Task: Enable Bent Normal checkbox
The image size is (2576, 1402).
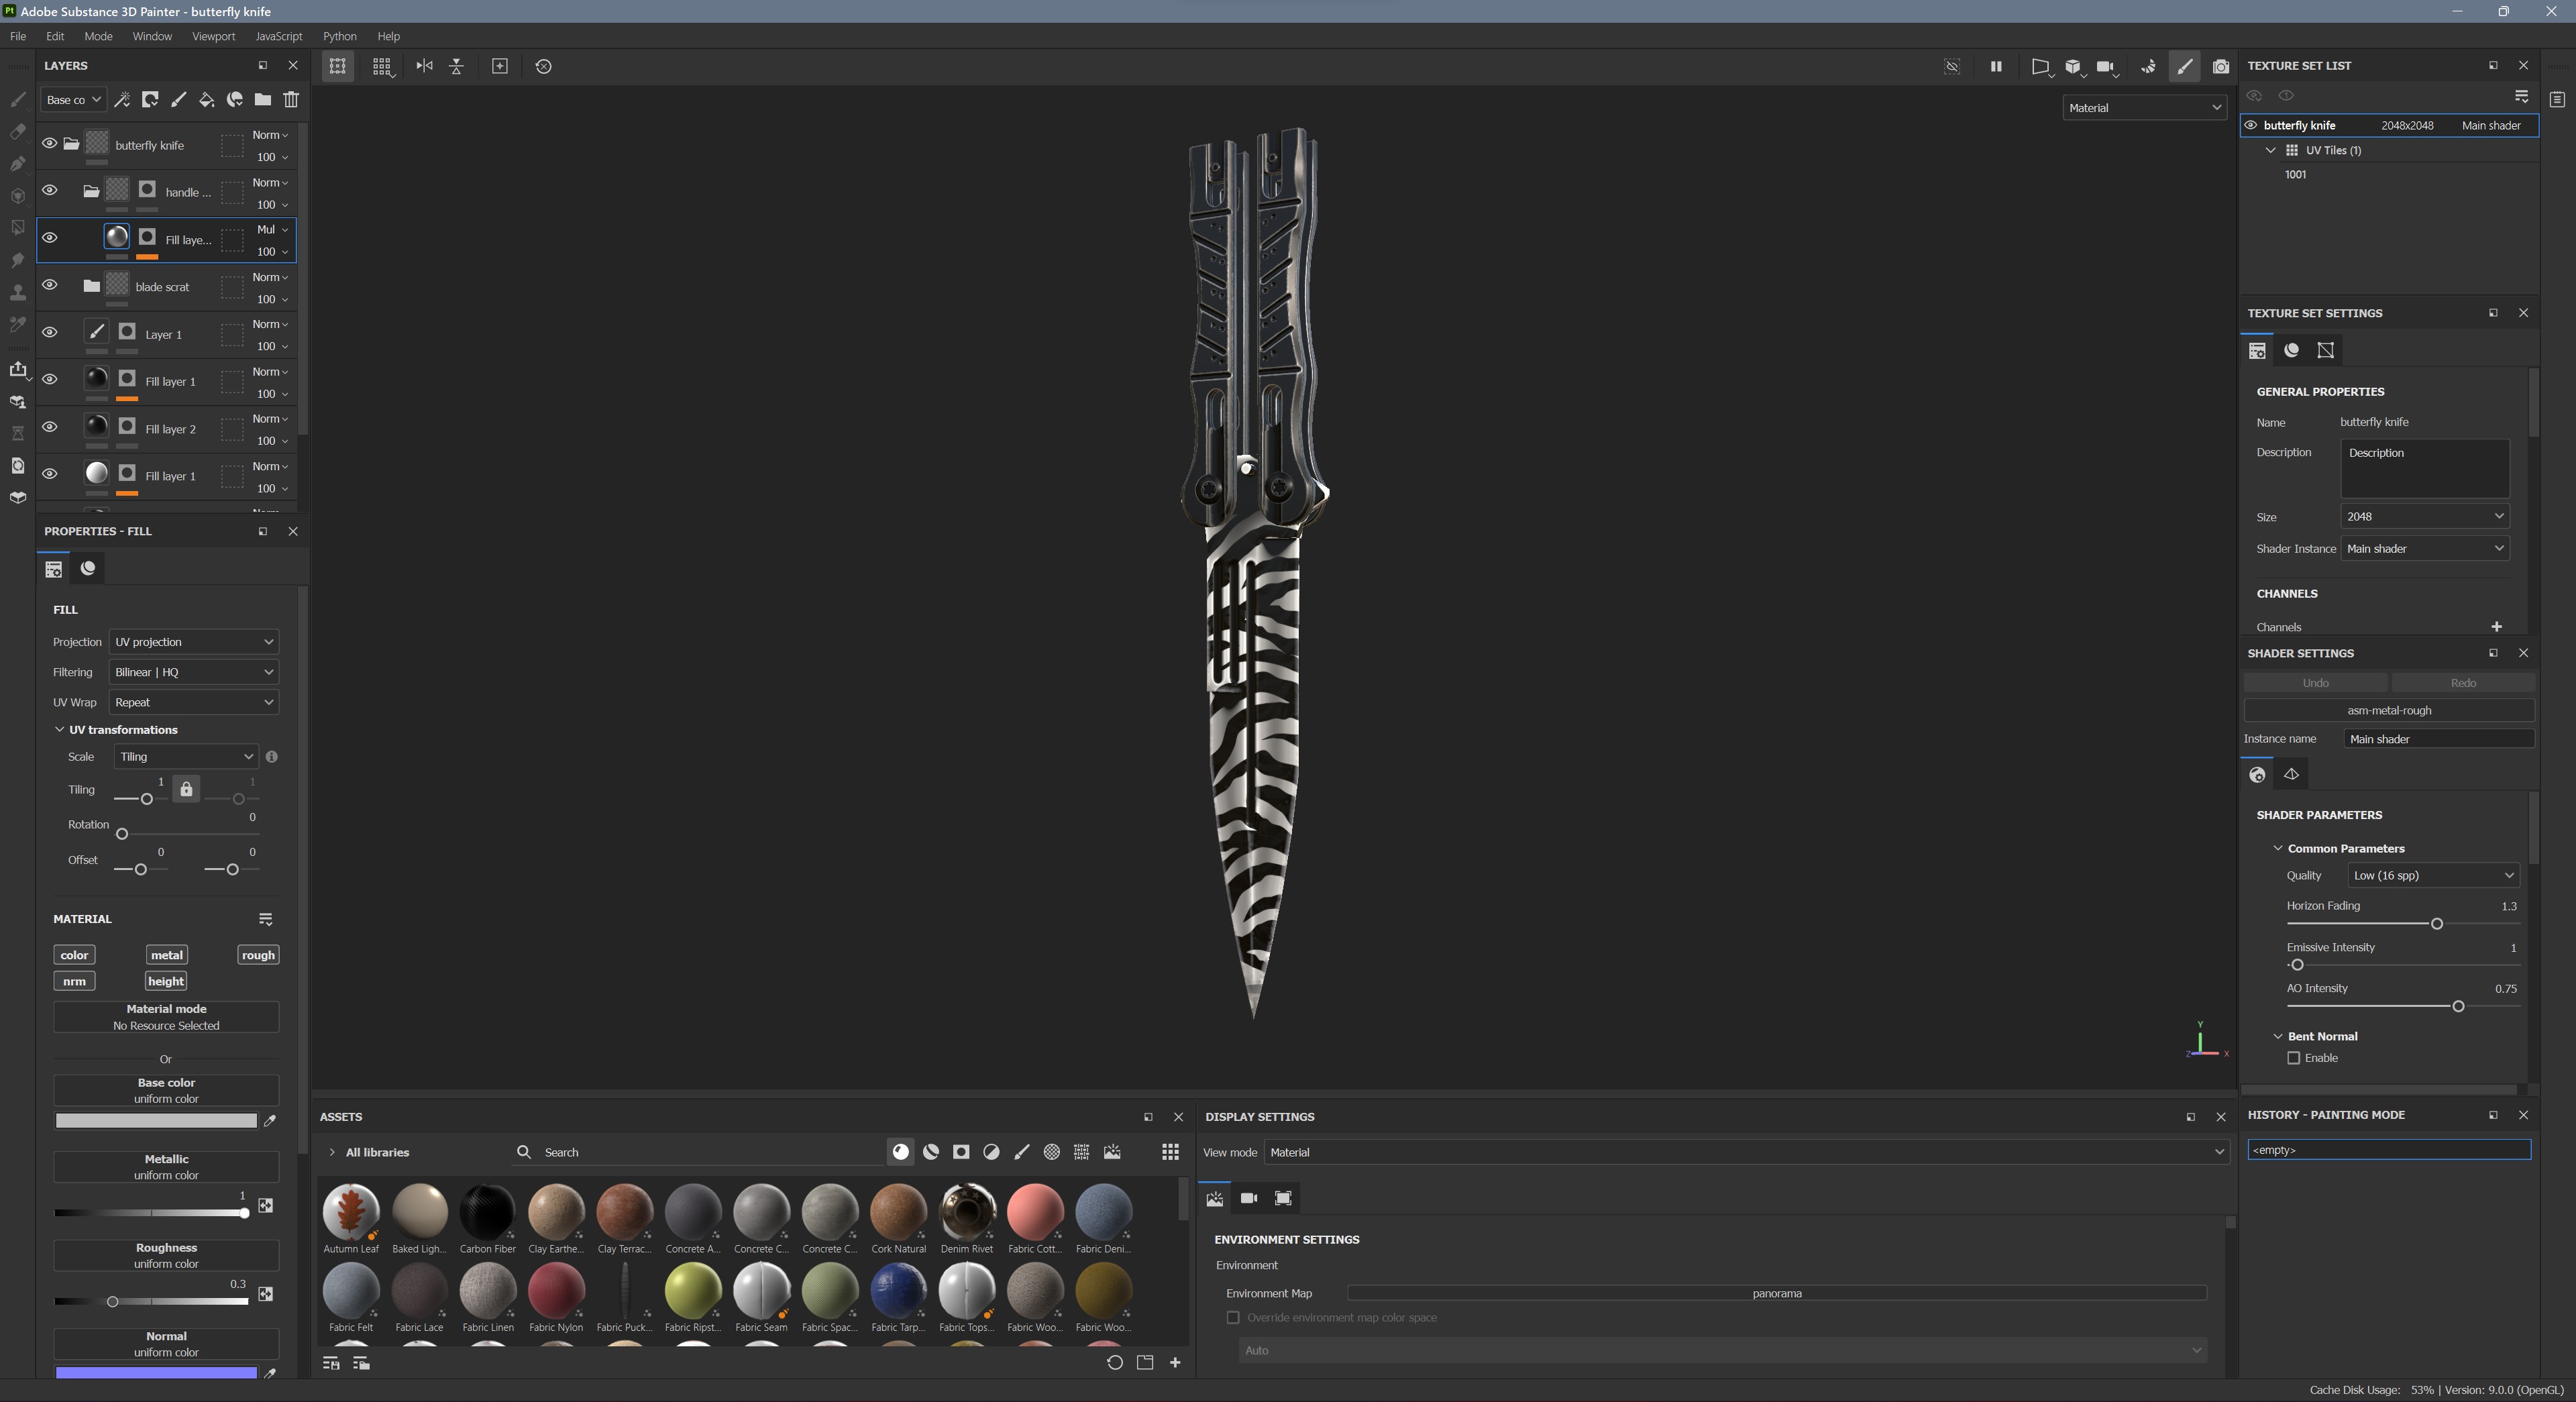Action: click(2294, 1058)
